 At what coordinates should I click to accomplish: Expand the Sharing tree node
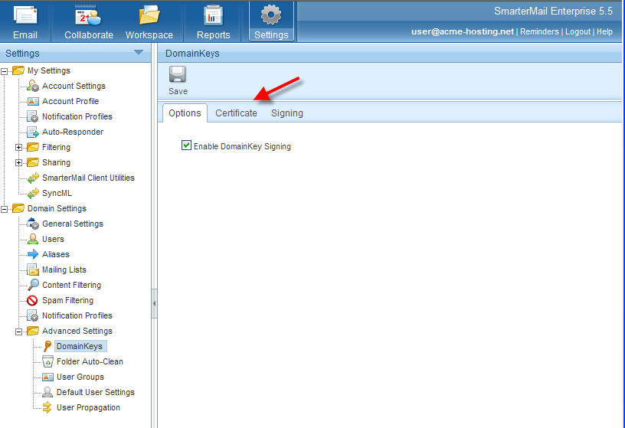click(18, 163)
